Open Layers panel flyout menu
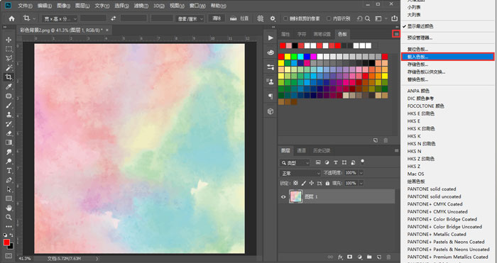 396,151
